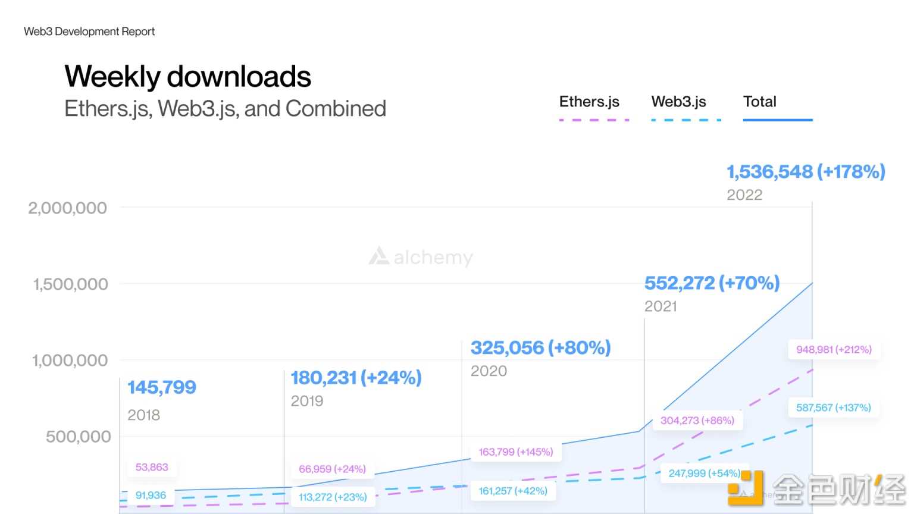914x514 pixels.
Task: Click the 163,799 (+145%) data label
Action: pyautogui.click(x=515, y=452)
